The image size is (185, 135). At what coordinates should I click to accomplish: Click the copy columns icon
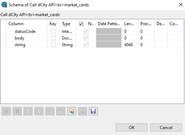click(x=50, y=111)
